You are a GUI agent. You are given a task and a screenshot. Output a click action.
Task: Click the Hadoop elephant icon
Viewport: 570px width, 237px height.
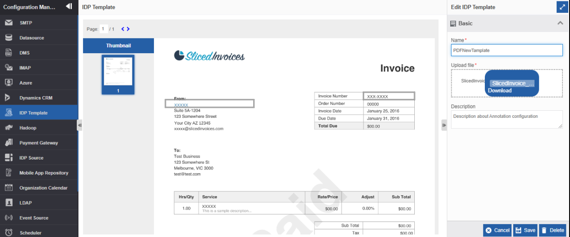8,128
